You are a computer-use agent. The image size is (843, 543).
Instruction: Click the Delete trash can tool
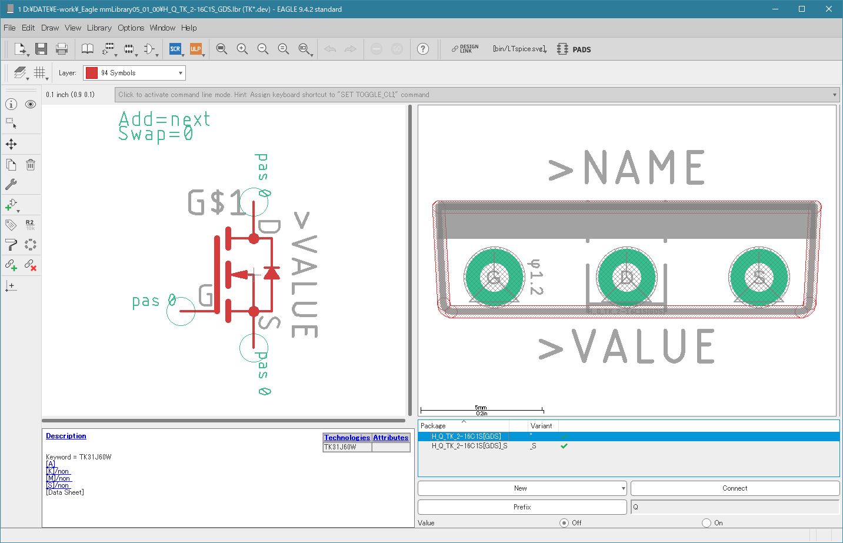(31, 165)
